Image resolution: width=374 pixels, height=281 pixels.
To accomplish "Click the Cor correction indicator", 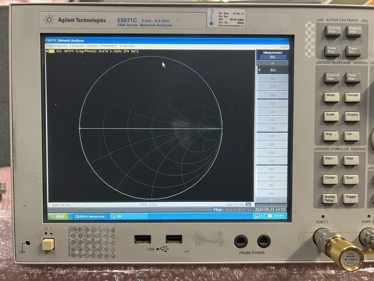I will pos(248,205).
